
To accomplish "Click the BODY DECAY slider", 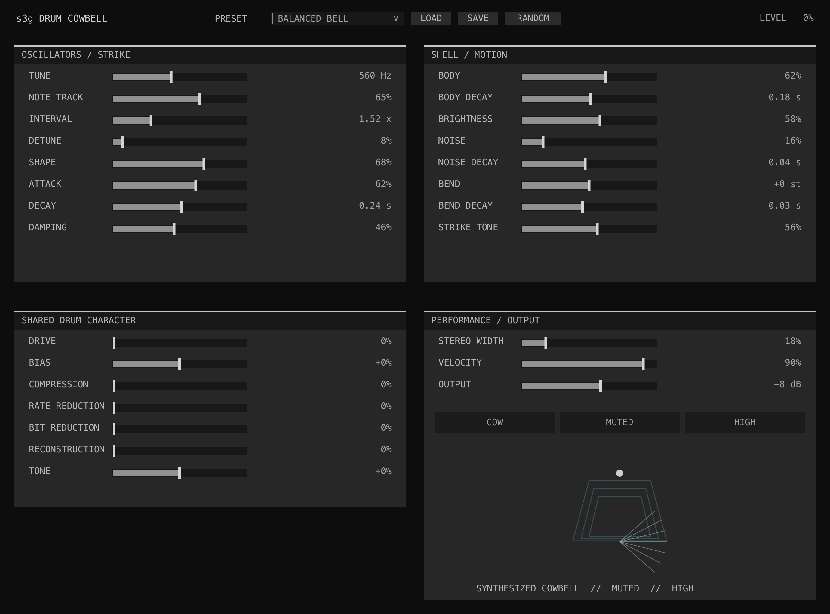I will tap(589, 98).
